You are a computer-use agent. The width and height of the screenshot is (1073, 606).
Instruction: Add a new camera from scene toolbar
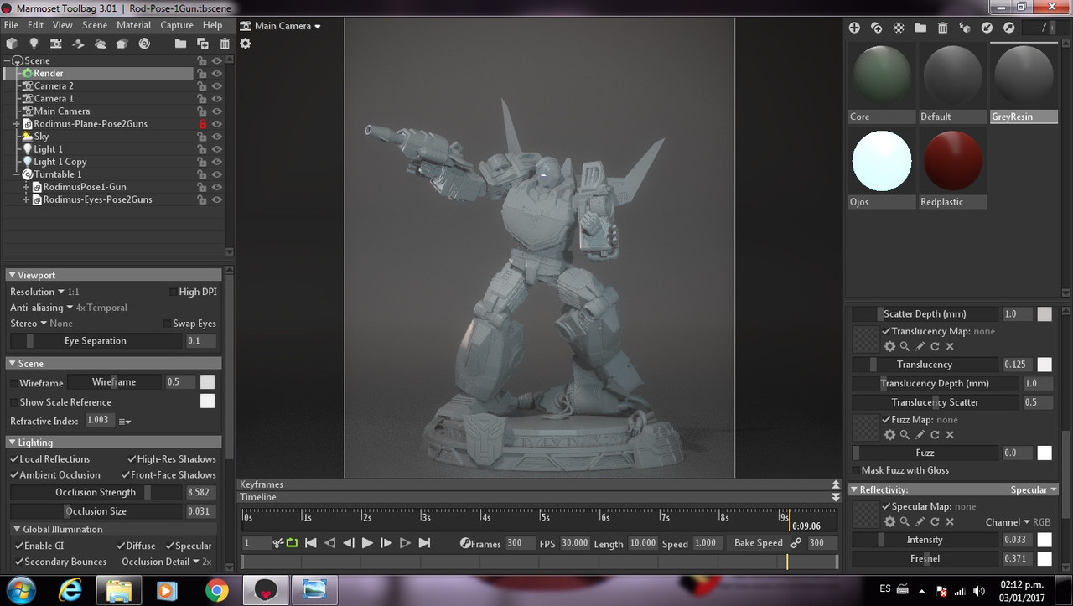tap(56, 44)
